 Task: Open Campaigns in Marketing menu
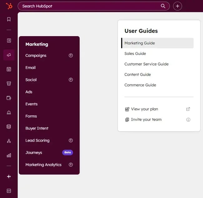(x=36, y=56)
